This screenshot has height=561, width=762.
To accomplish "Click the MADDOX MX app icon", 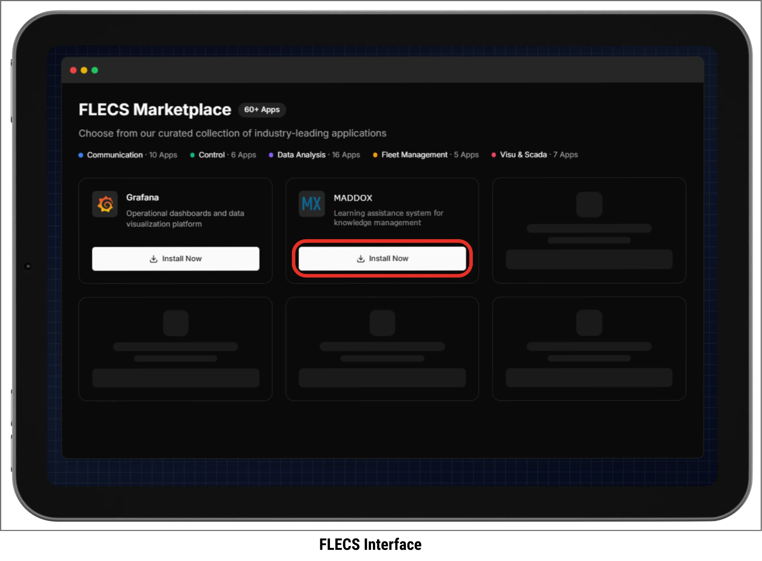I will pos(311,204).
